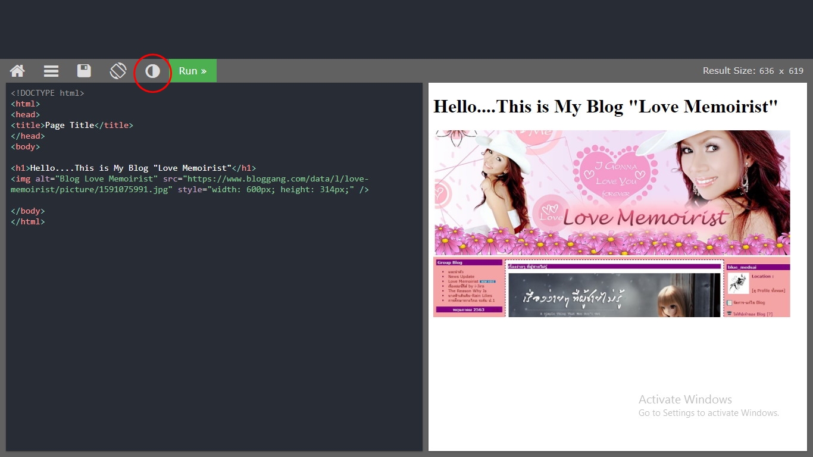Click the <!DOCTYPE html> line in the editor
The height and width of the screenshot is (457, 813).
(x=48, y=93)
